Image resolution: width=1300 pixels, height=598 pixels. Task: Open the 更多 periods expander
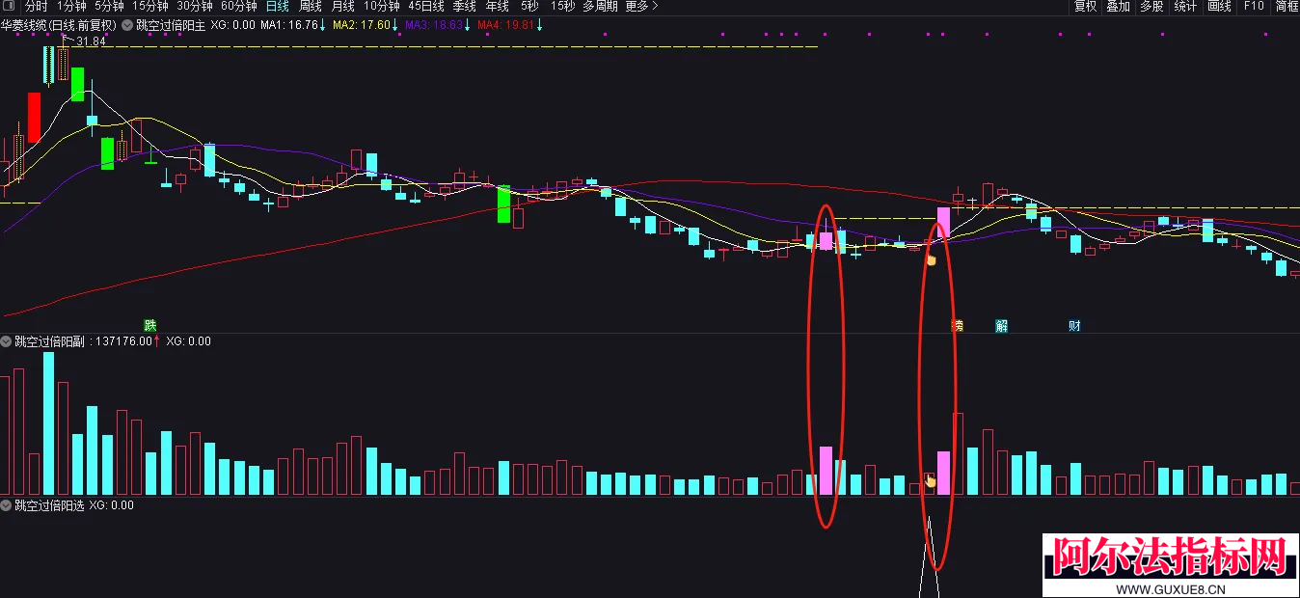[641, 6]
